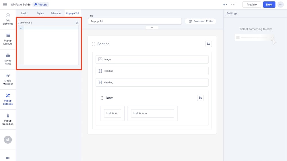
Task: Click the undo arrow
Action: 225,5
